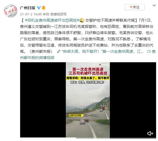Viewport: 158px width, 141px height.
Task: Unmute the video with speaker icon
Action: point(150,133)
